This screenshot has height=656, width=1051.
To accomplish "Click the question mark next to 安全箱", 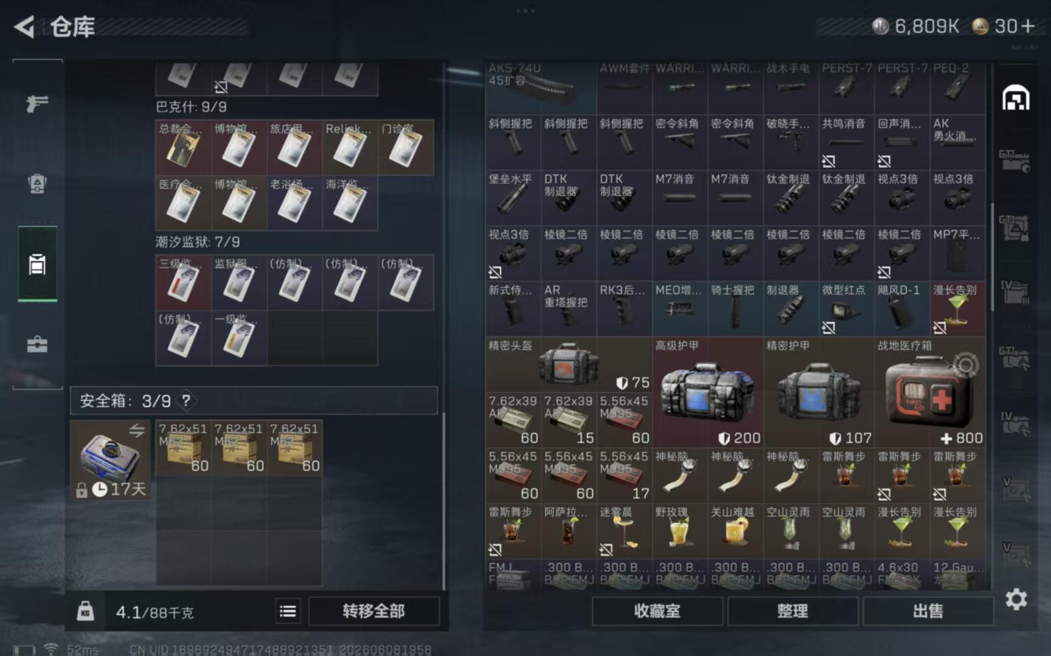I will (186, 400).
